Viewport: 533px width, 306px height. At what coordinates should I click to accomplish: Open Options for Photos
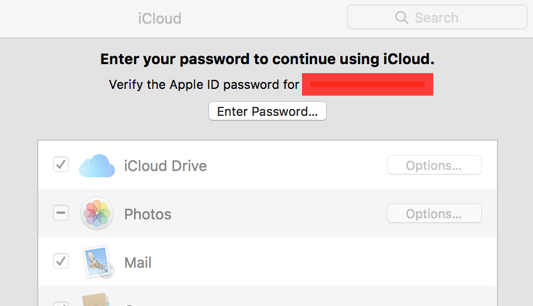434,213
